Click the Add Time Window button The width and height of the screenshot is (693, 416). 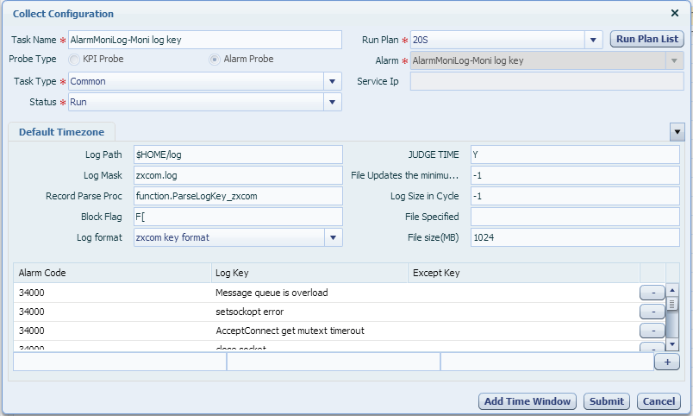click(x=528, y=401)
